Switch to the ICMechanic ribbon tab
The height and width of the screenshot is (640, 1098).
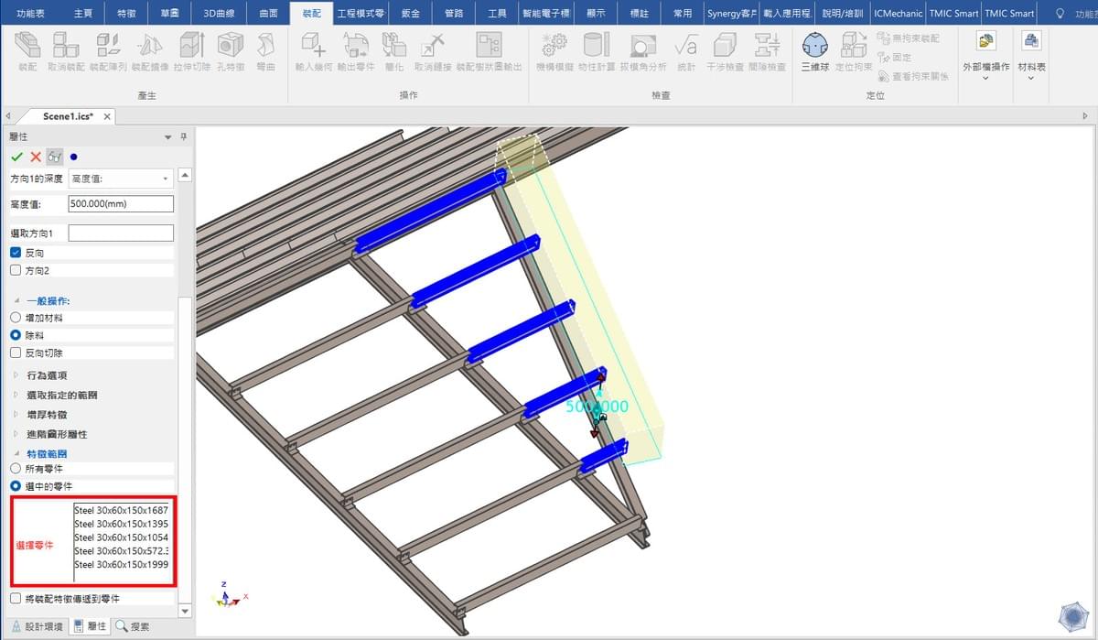coord(899,14)
